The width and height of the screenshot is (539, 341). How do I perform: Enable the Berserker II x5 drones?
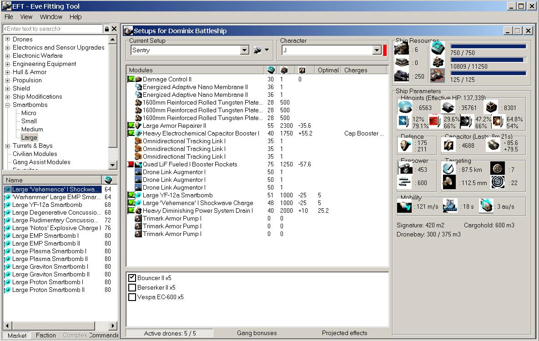click(132, 287)
